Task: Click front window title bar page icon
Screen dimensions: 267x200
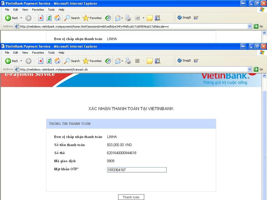Action: pyautogui.click(x=2, y=46)
